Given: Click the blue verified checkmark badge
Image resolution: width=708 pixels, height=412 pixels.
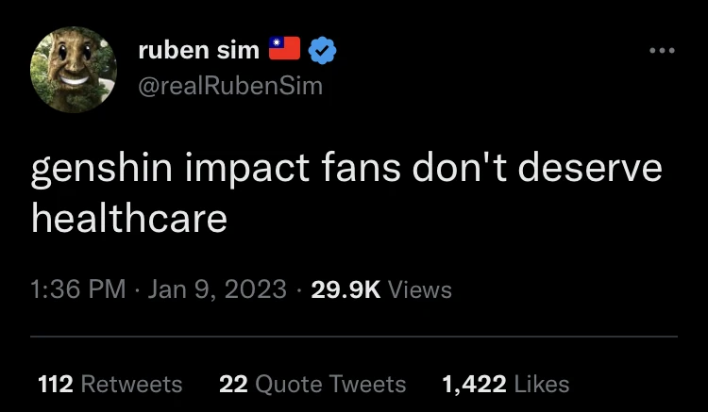Looking at the screenshot, I should click(323, 51).
